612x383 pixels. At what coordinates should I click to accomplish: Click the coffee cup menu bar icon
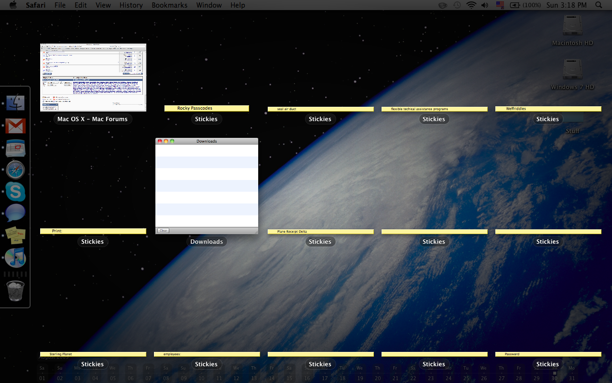(443, 5)
